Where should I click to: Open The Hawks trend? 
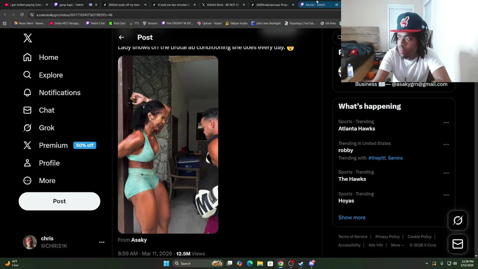(352, 179)
